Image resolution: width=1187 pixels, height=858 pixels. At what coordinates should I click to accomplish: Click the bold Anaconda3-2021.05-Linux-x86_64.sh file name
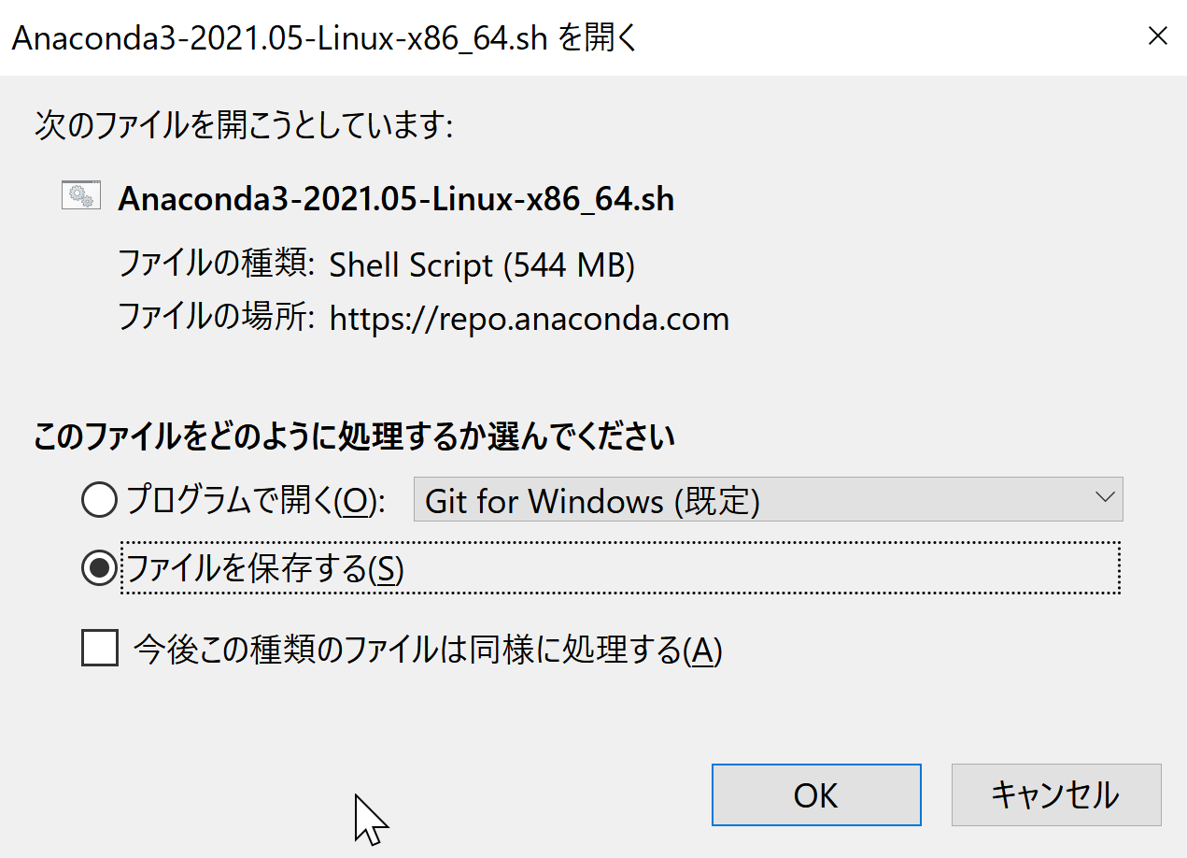click(396, 199)
